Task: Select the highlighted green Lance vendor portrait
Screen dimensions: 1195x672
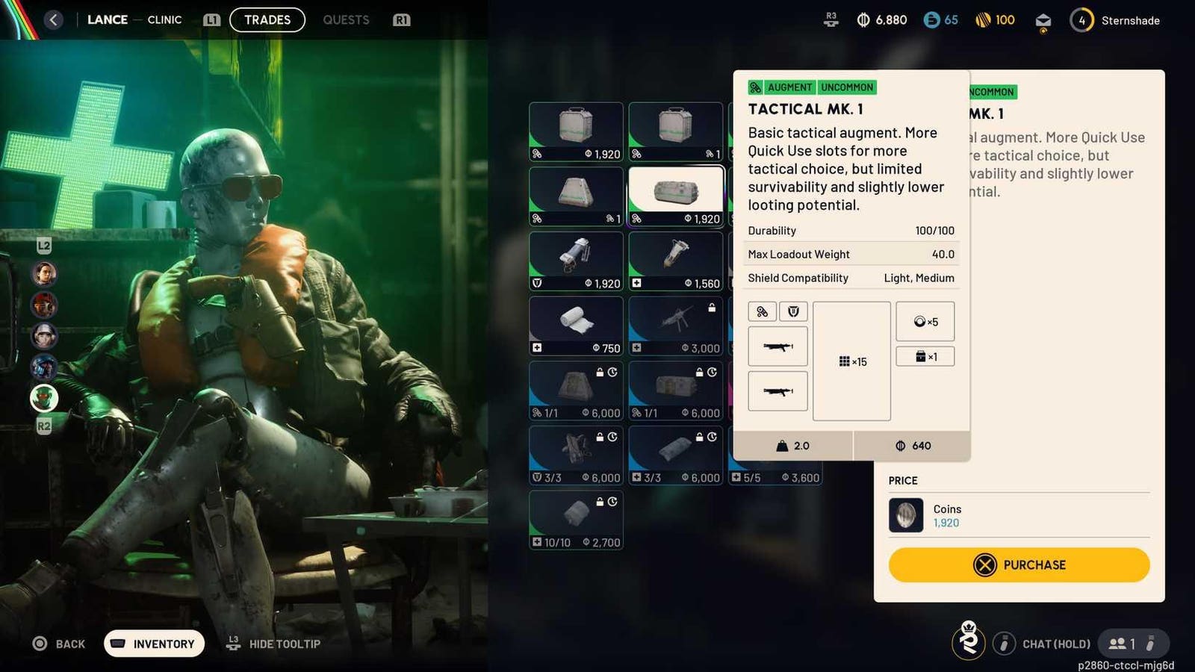Action: [44, 398]
